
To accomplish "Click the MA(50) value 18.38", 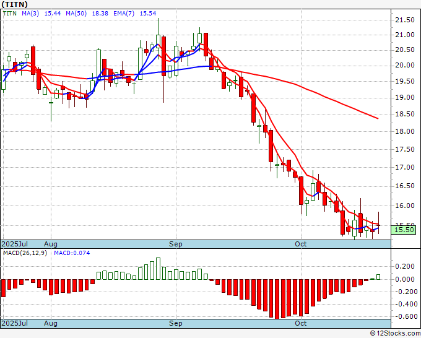I will pyautogui.click(x=100, y=14).
